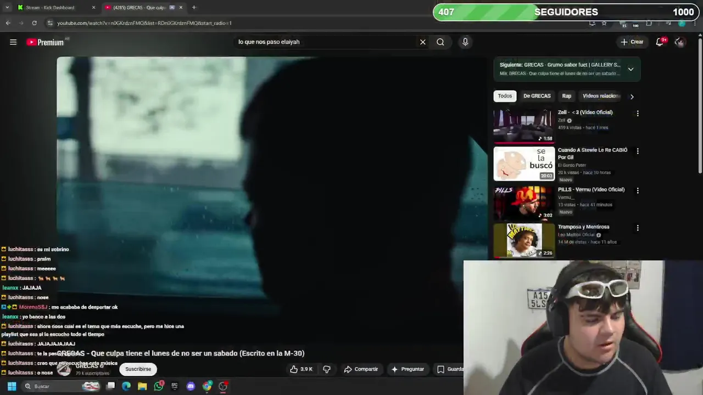Open PILLS - Vermu video thumbnail
This screenshot has height=395, width=703.
524,202
